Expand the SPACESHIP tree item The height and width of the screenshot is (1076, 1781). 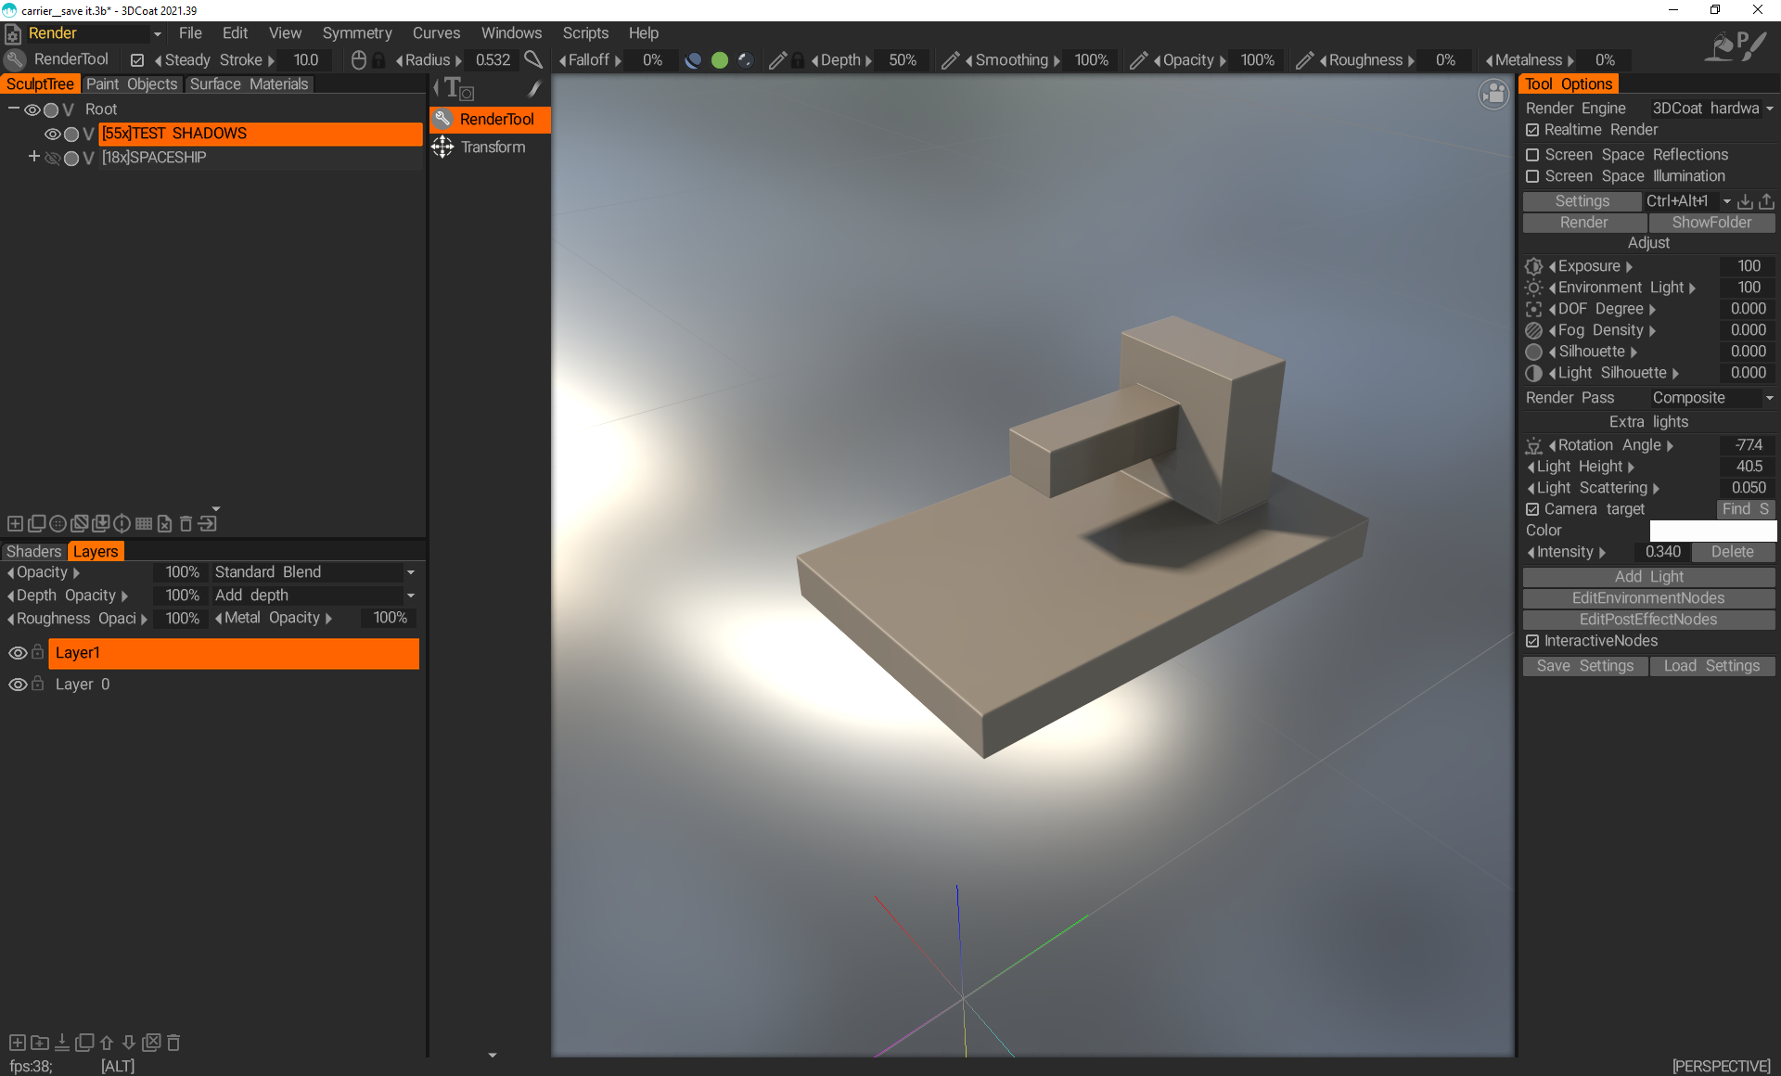(x=32, y=158)
